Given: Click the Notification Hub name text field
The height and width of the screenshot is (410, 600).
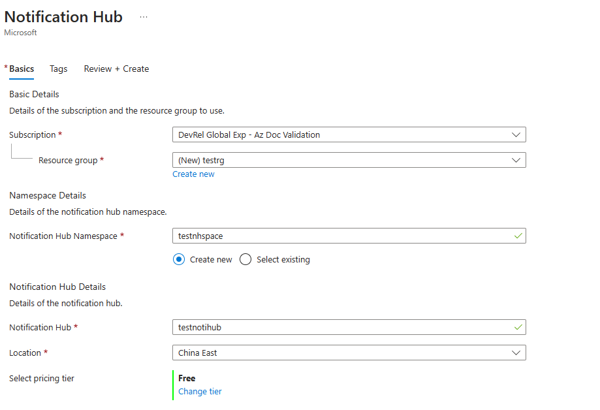Looking at the screenshot, I should pyautogui.click(x=339, y=327).
